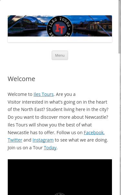Image resolution: width=121 pixels, height=195 pixels.
Task: Click the Welcome page heading
Action: pyautogui.click(x=21, y=79)
